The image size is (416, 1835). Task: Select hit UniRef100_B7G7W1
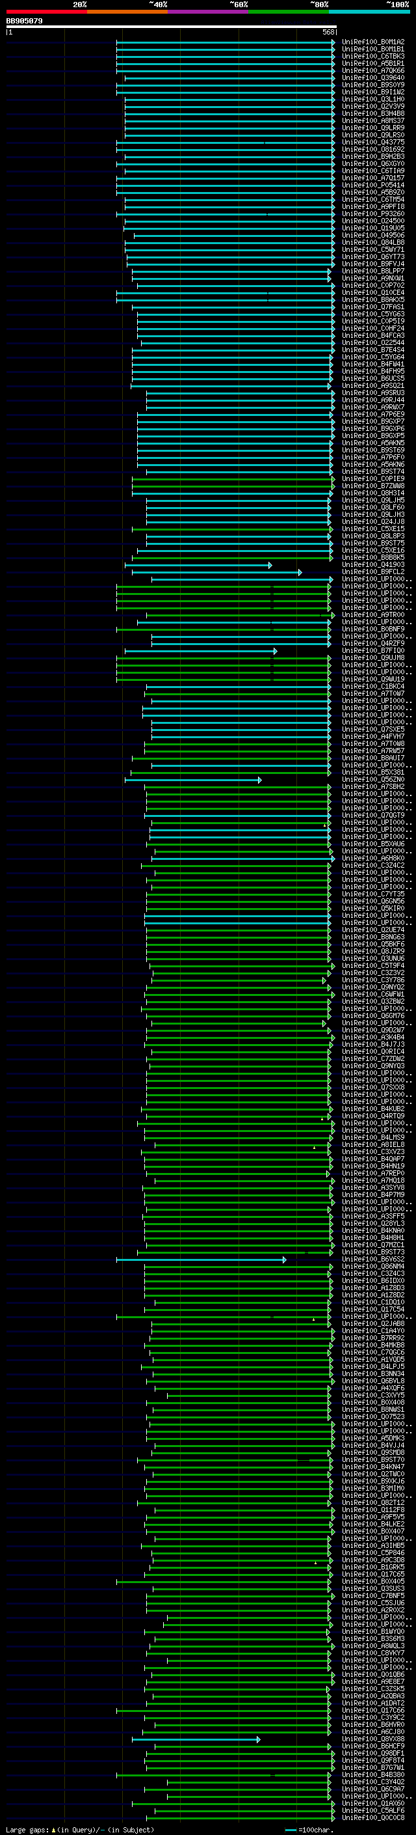(373, 1767)
